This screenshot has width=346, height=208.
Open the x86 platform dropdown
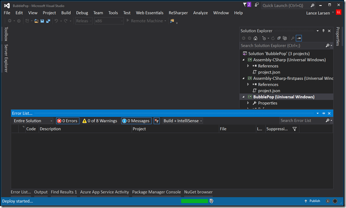pyautogui.click(x=109, y=21)
